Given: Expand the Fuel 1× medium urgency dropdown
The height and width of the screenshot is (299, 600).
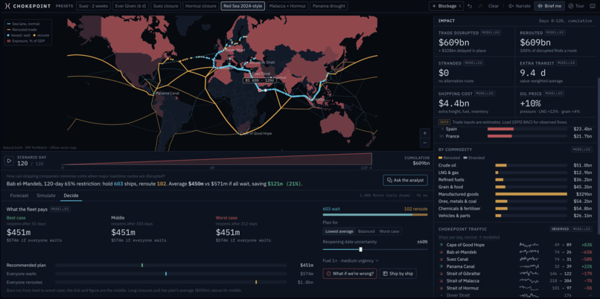Looking at the screenshot, I should (x=351, y=260).
